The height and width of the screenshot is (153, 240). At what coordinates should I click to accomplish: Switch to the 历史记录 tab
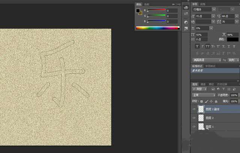coord(223,84)
